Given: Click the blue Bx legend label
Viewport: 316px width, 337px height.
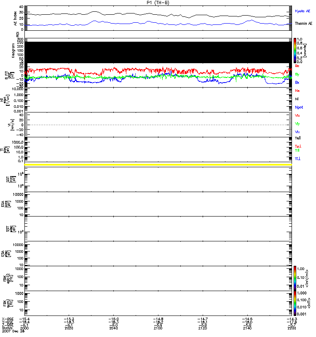Looking at the screenshot, I should tap(297, 83).
